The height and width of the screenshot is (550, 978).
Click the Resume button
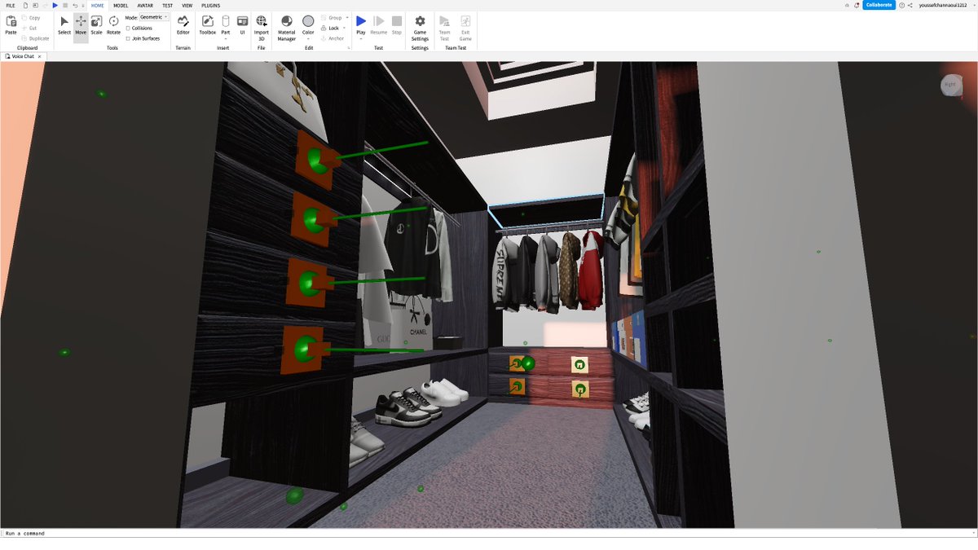click(379, 24)
